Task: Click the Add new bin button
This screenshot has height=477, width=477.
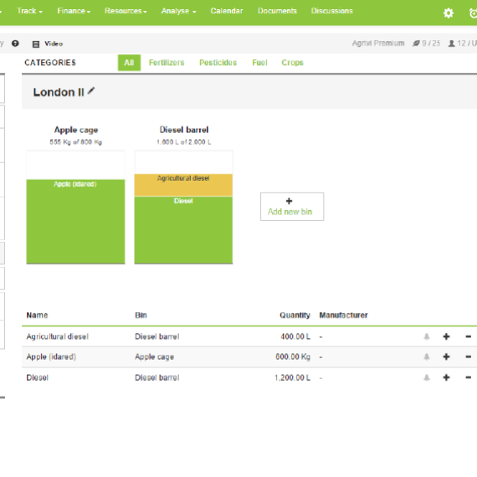Action: 292,207
